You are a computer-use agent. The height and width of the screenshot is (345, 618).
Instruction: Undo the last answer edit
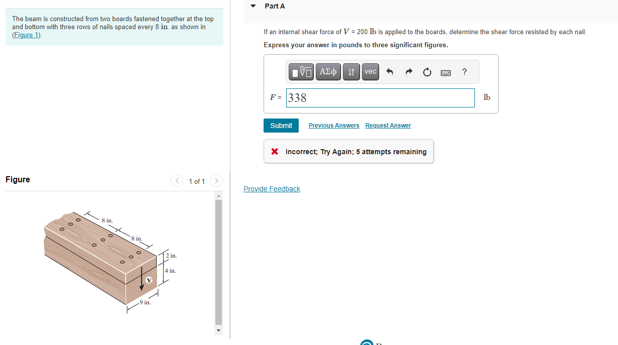pyautogui.click(x=390, y=71)
